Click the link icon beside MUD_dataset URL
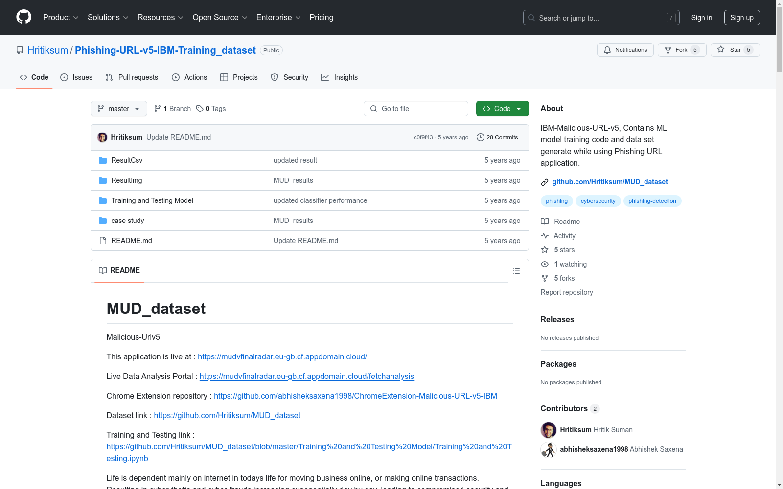The image size is (783, 489). pos(544,182)
